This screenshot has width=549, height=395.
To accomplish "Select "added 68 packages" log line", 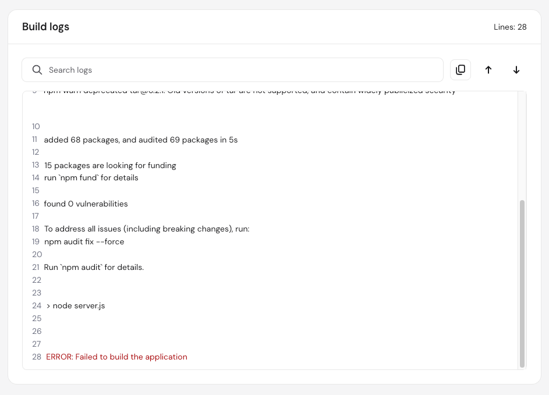I will [x=140, y=140].
